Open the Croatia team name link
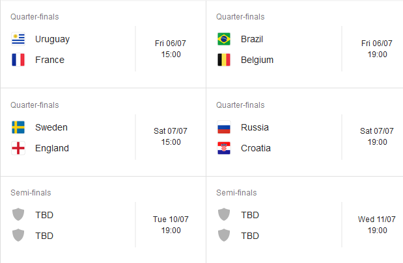403x263 pixels. point(256,148)
